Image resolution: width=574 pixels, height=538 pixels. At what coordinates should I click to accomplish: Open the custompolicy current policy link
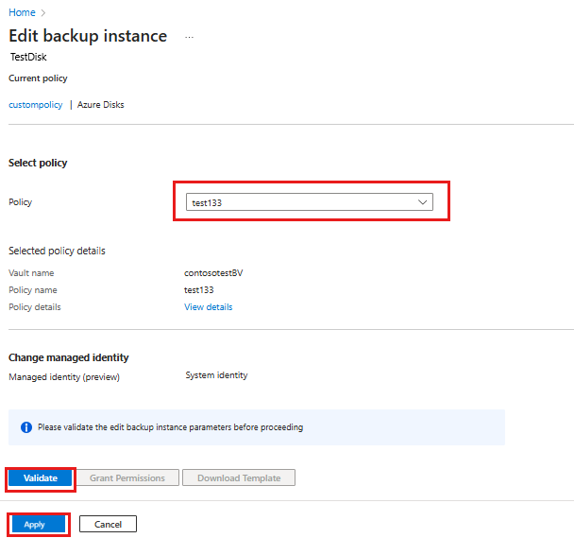(x=36, y=105)
